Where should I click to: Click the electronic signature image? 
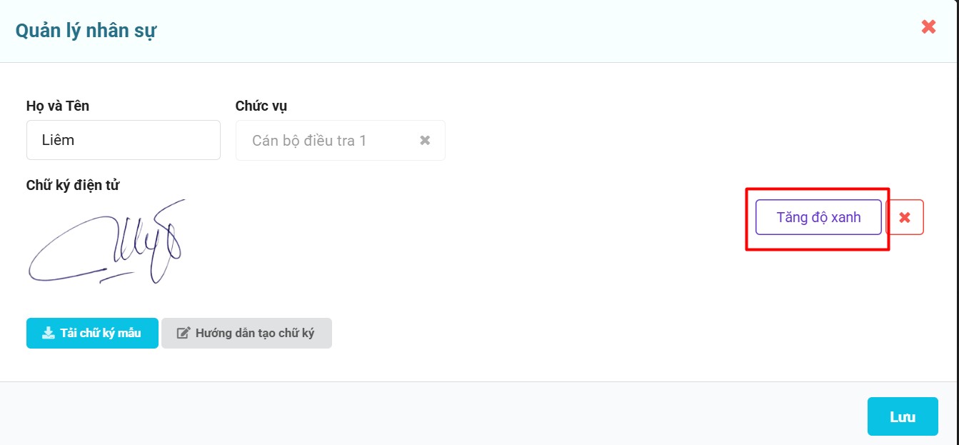(x=106, y=243)
